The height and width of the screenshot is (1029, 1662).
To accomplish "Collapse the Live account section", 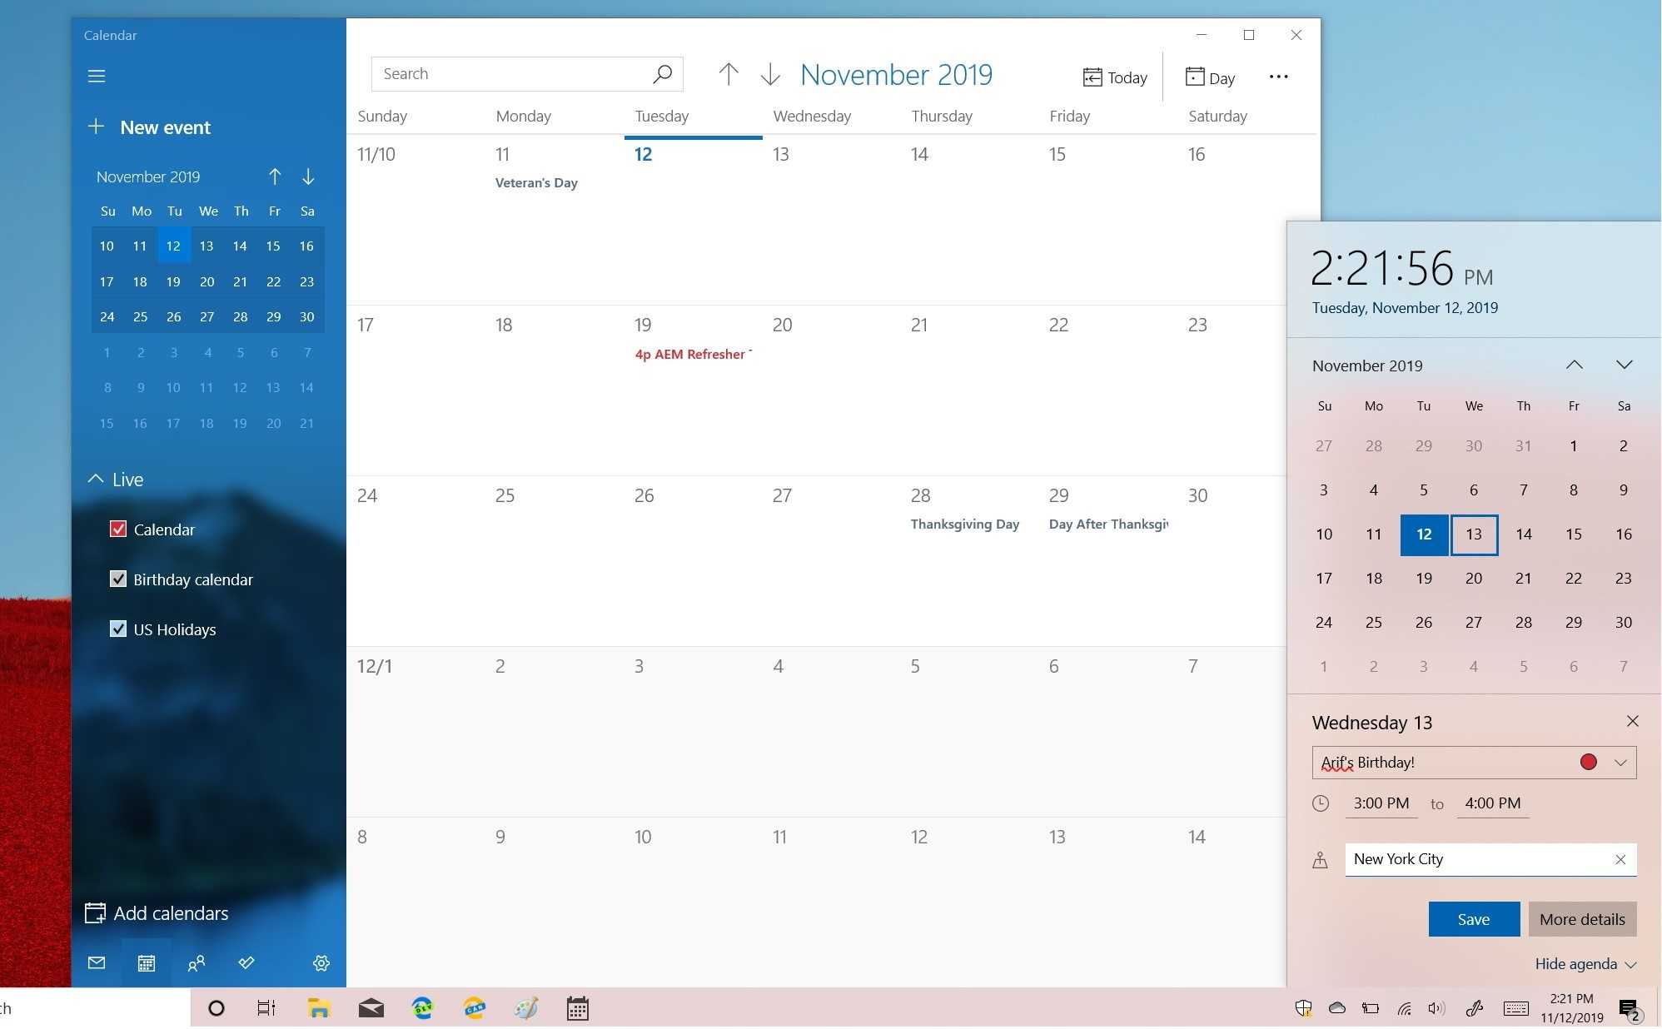I will 96,480.
